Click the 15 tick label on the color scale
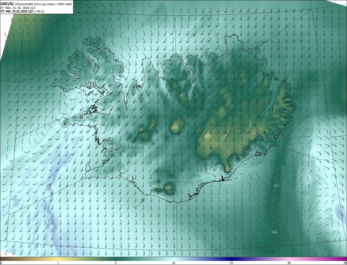Viewport: 347px width, 265px height. point(231,263)
